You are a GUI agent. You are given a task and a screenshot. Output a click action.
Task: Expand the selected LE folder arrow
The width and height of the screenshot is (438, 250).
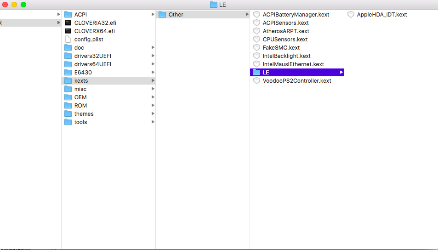pos(341,73)
